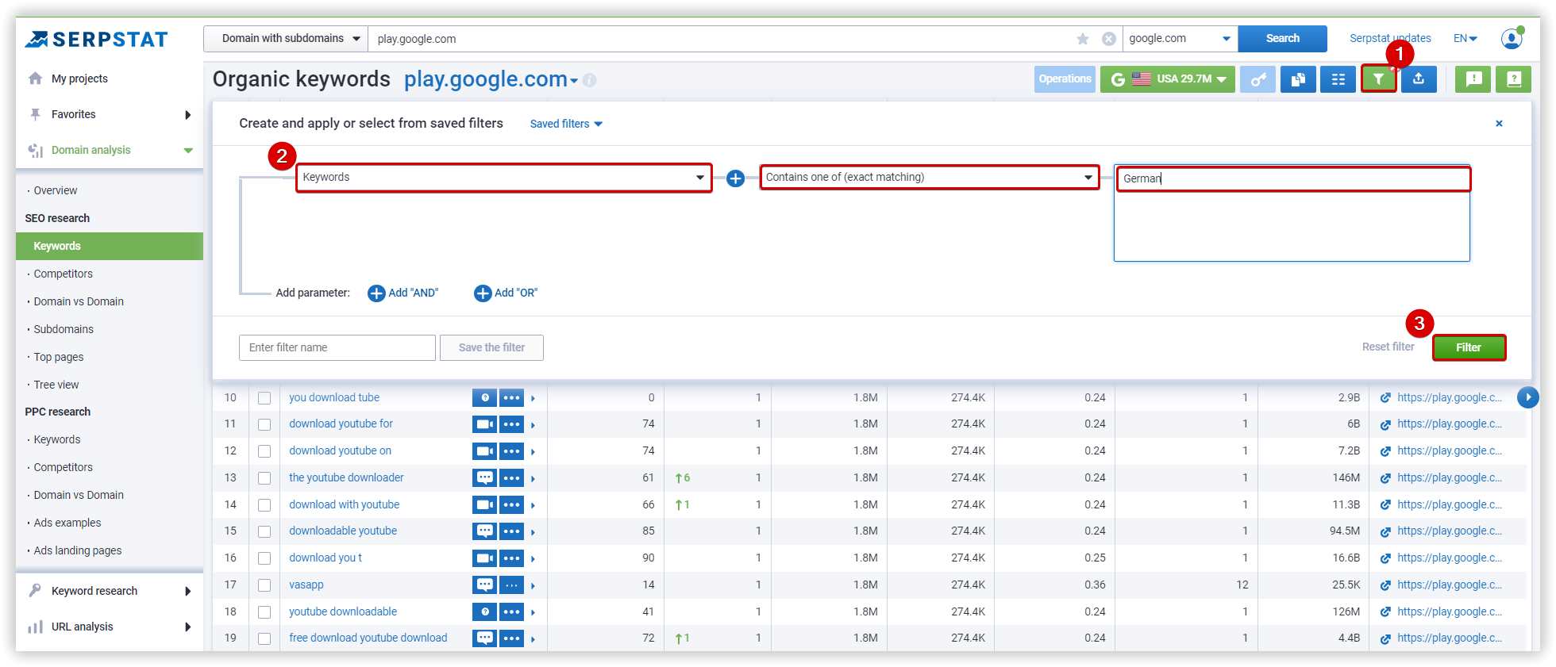
Task: Open external link icon in row 10 URL
Action: pos(1385,398)
